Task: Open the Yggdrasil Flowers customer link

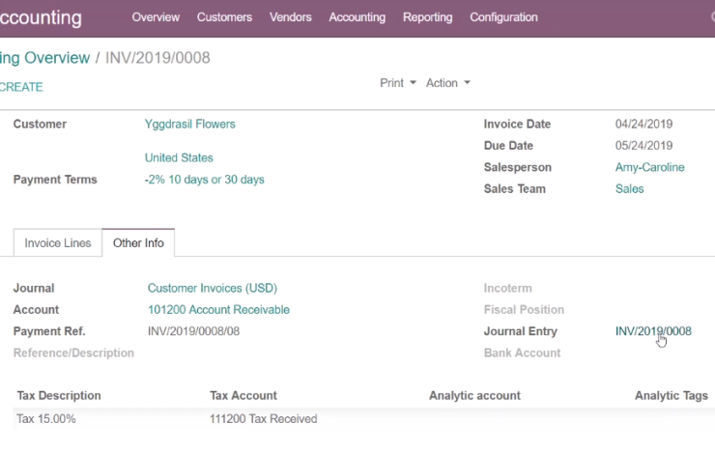Action: (x=190, y=124)
